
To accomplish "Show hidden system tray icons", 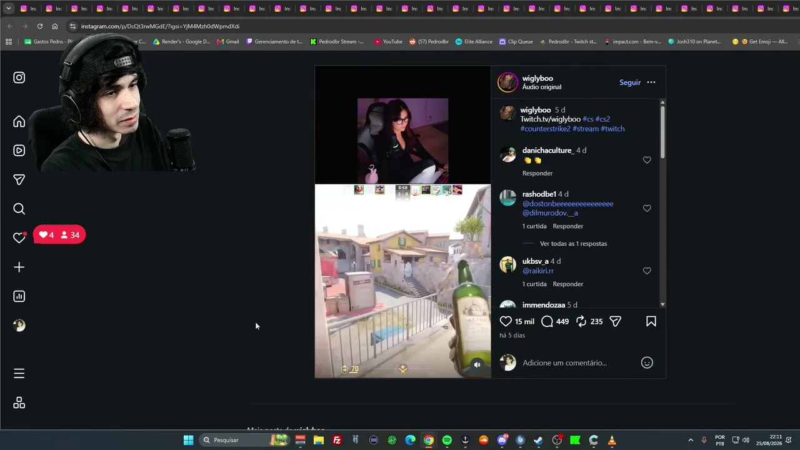I will click(x=691, y=440).
